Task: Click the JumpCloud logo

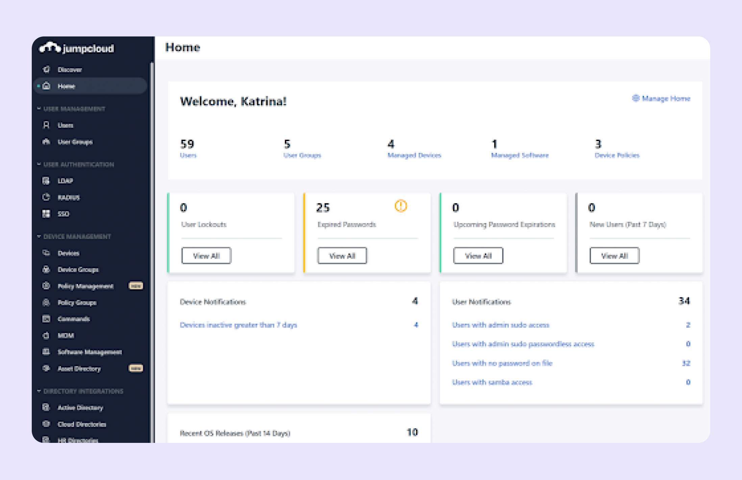Action: (x=77, y=48)
